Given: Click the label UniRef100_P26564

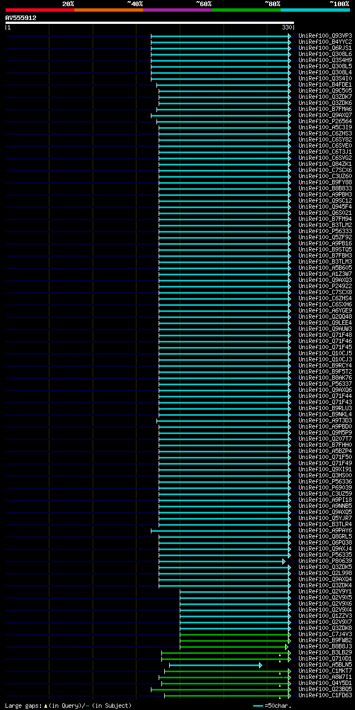Looking at the screenshot, I should [325, 121].
